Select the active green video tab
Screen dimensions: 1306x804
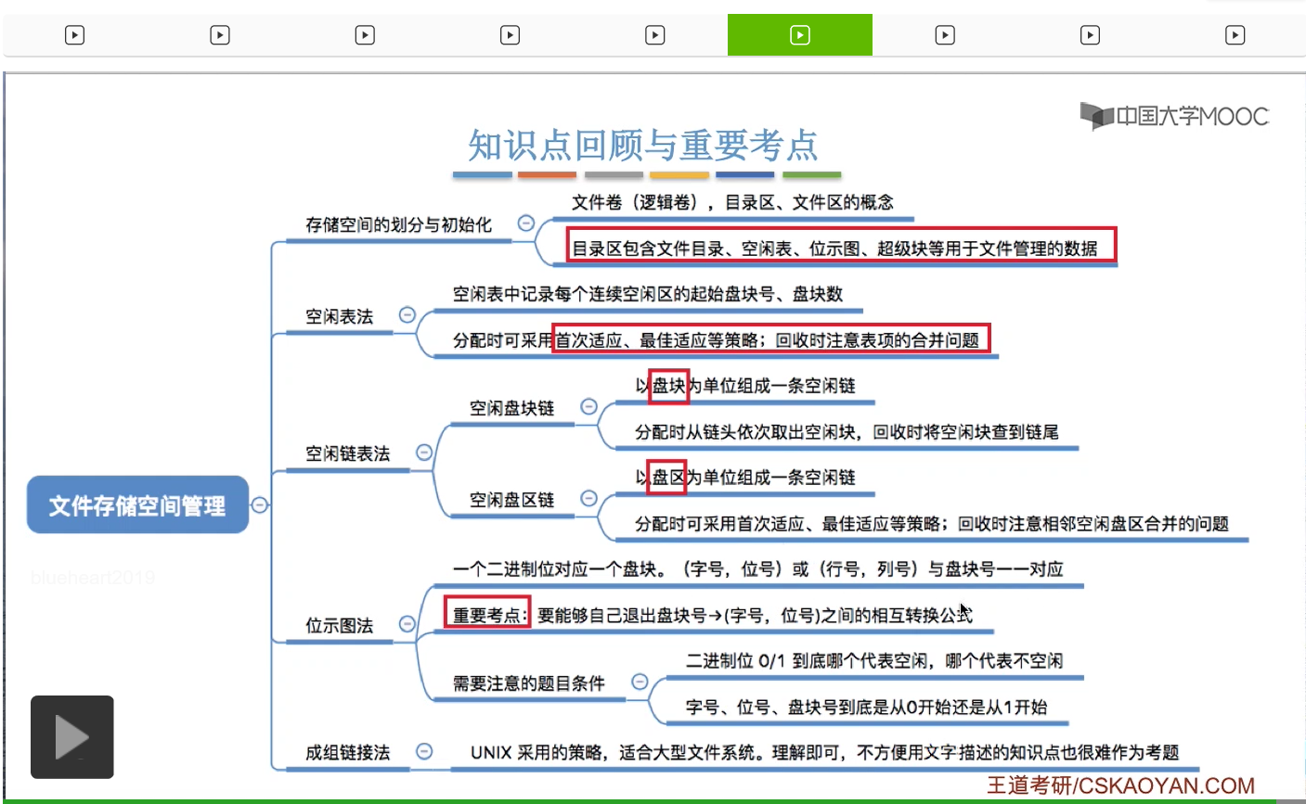tap(800, 35)
